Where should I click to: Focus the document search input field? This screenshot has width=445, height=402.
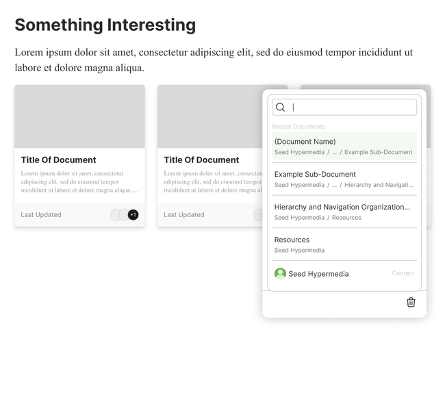tap(352, 108)
